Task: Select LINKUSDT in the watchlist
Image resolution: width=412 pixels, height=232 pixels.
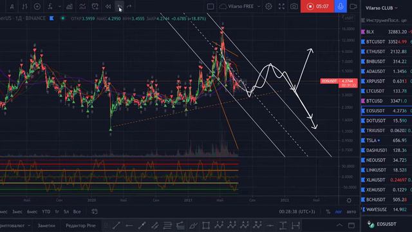Action: [x=386, y=170]
